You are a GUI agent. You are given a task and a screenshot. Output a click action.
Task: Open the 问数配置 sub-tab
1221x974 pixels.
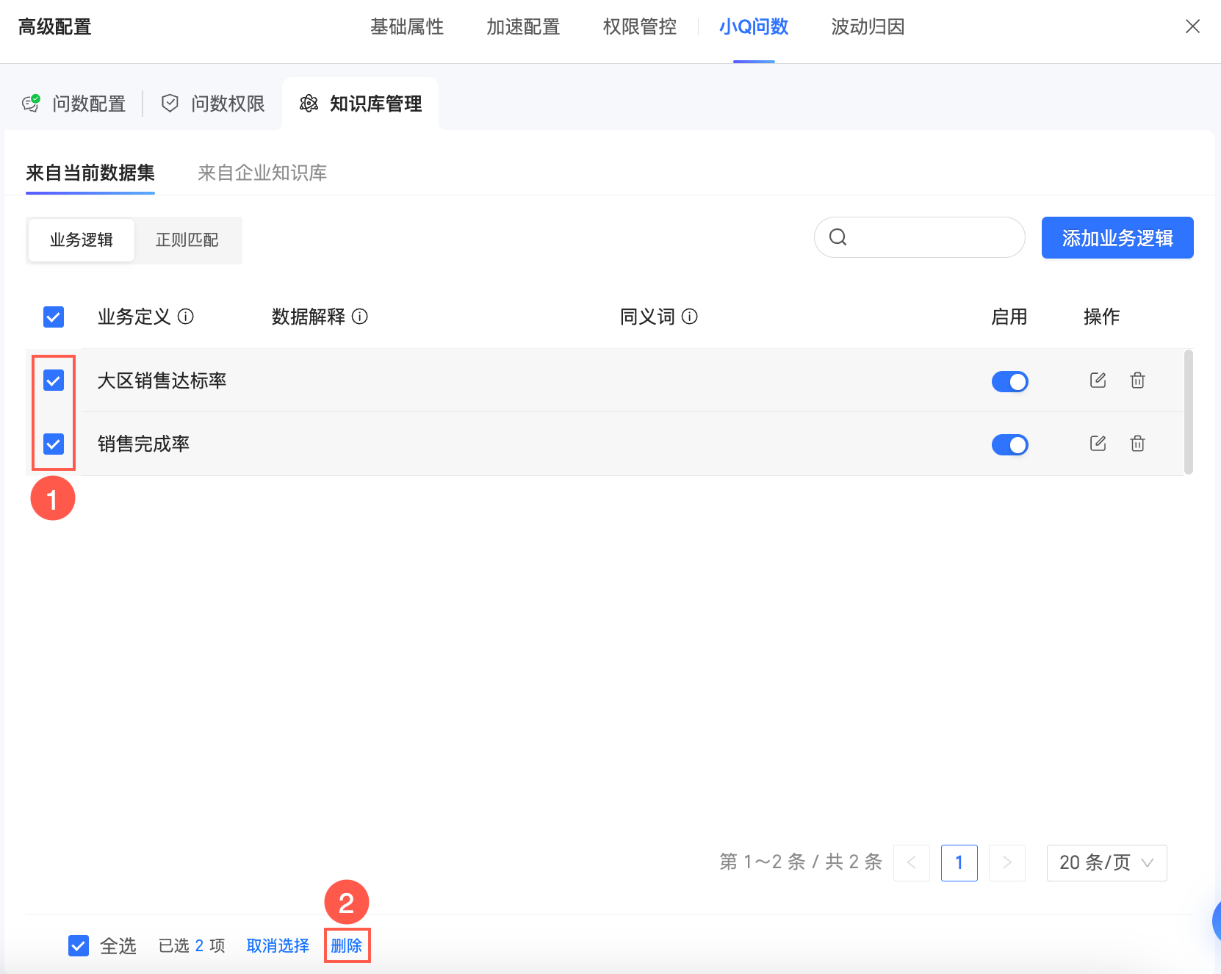(74, 104)
